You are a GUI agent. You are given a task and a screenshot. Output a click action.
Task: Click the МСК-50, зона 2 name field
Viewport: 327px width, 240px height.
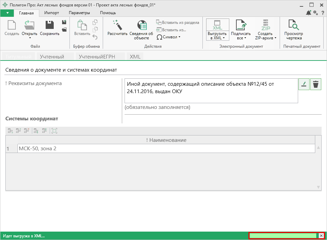tap(166, 148)
